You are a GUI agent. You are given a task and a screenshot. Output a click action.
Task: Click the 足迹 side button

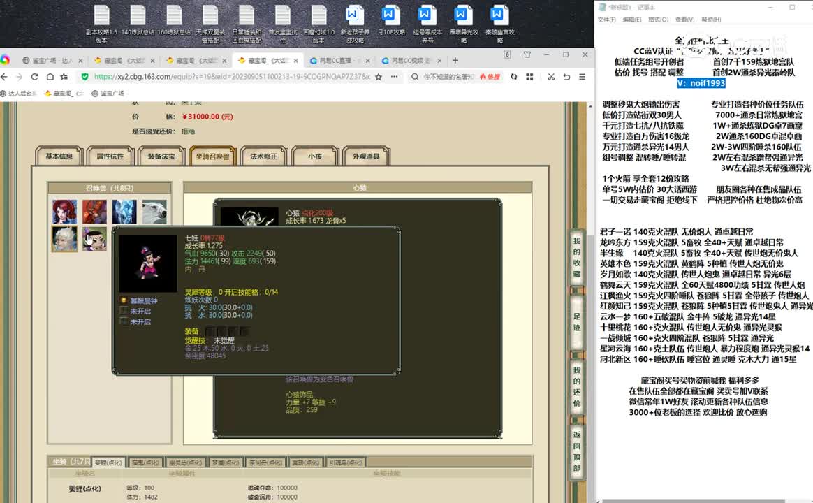(576, 322)
